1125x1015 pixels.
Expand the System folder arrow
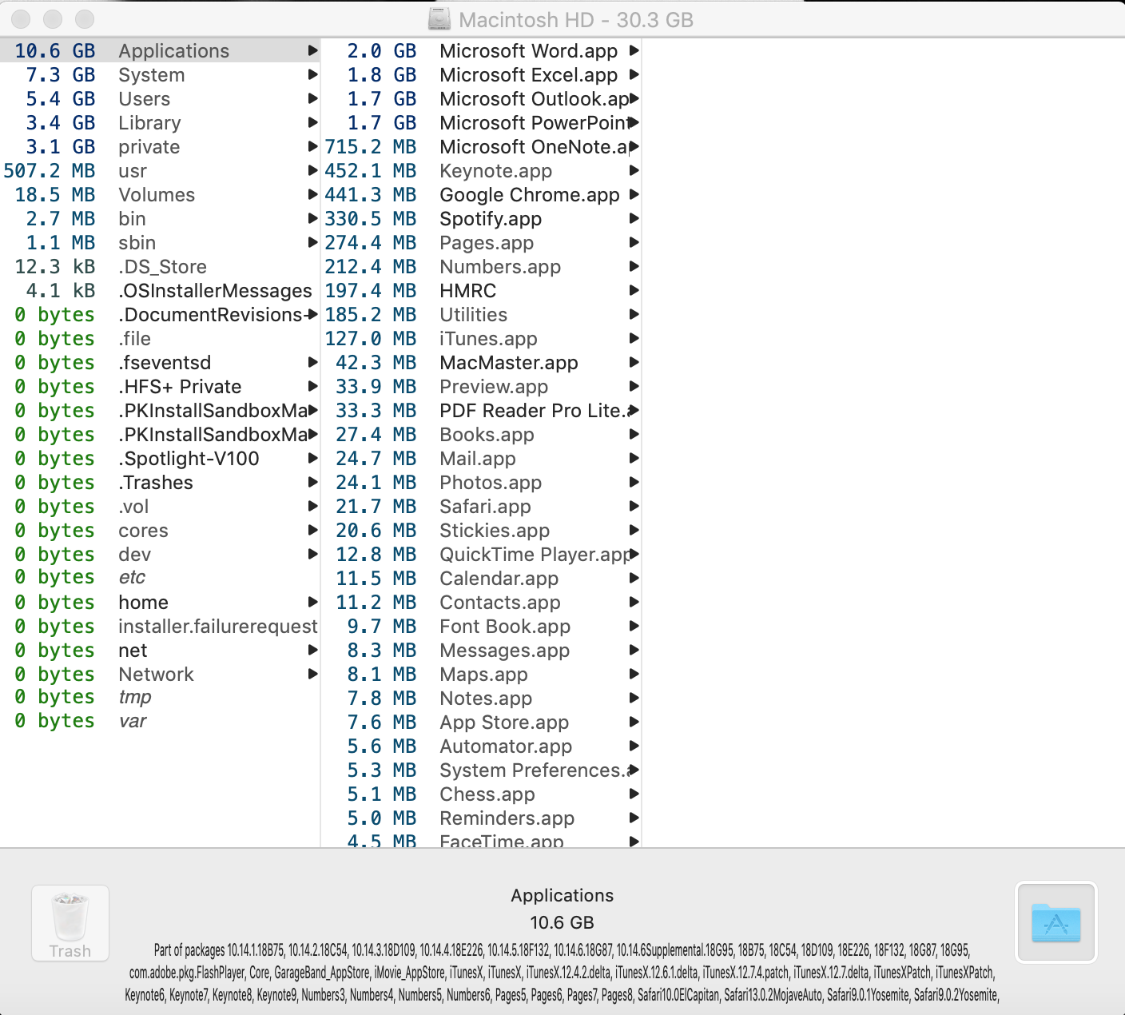coord(313,75)
